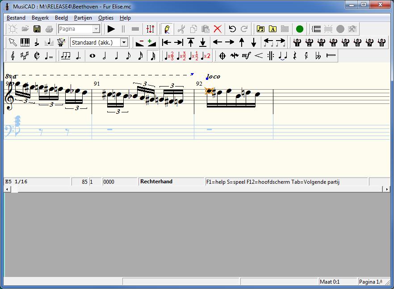
Task: Click the plain right arrow icon
Action: tap(230, 42)
